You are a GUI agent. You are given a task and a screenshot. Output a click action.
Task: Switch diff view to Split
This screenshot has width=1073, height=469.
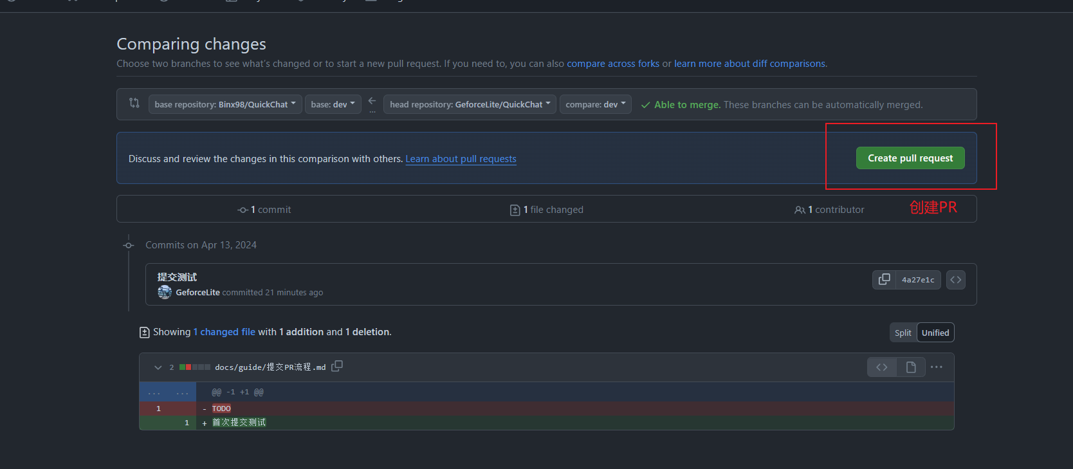point(903,333)
